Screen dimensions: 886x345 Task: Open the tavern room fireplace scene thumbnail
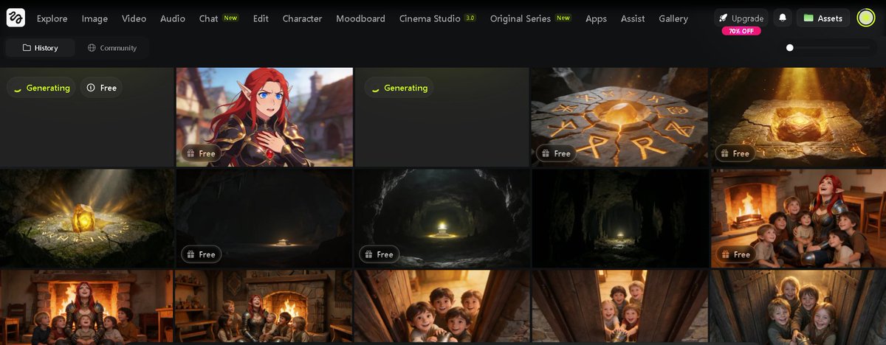(264, 307)
